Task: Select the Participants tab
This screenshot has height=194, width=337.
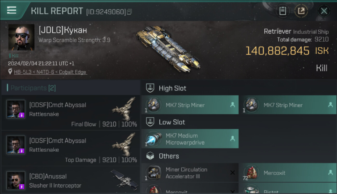Action: [33, 88]
